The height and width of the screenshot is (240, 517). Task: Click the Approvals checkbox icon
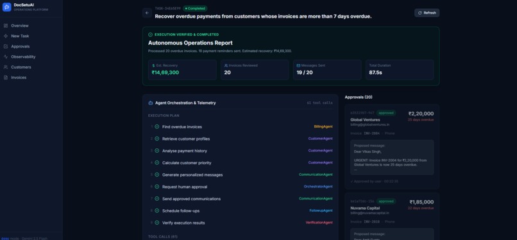click(x=6, y=46)
